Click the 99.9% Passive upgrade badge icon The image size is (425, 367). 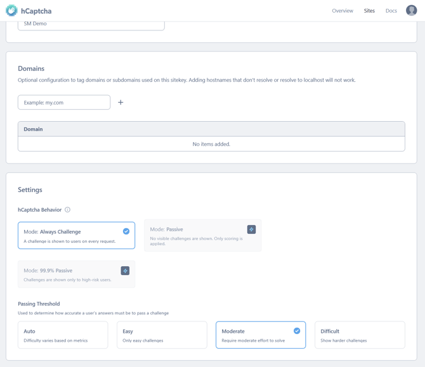pyautogui.click(x=125, y=271)
